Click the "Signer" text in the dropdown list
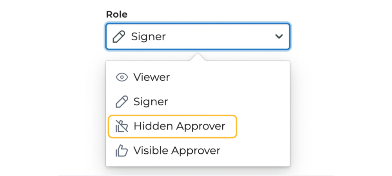This screenshot has width=392, height=176. [151, 102]
